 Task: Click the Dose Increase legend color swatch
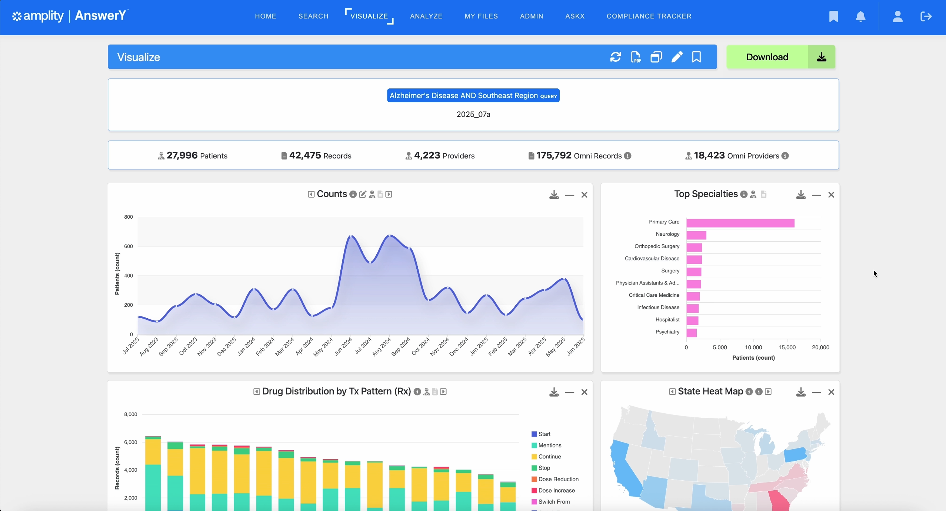pos(534,490)
